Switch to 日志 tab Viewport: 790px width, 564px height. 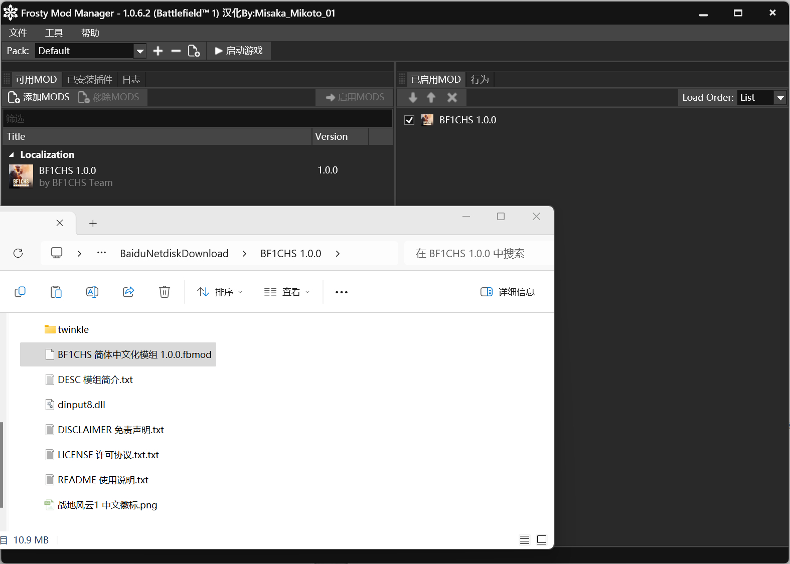click(x=131, y=79)
